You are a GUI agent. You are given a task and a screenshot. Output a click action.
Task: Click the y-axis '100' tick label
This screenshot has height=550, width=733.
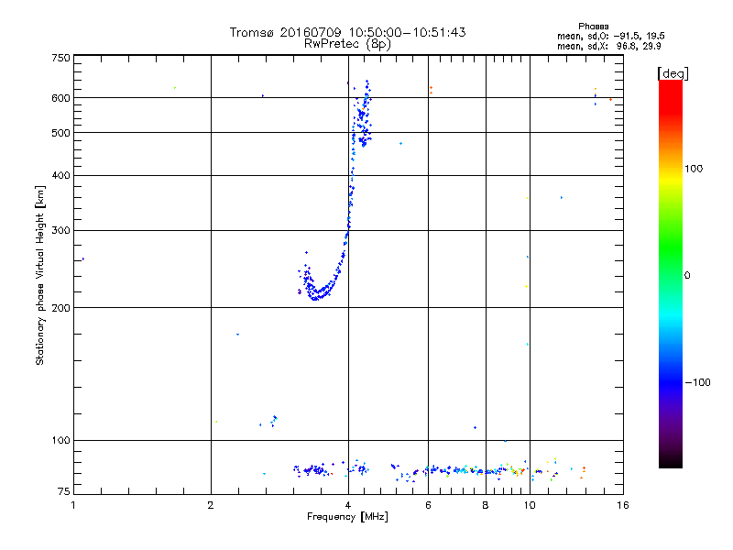60,441
